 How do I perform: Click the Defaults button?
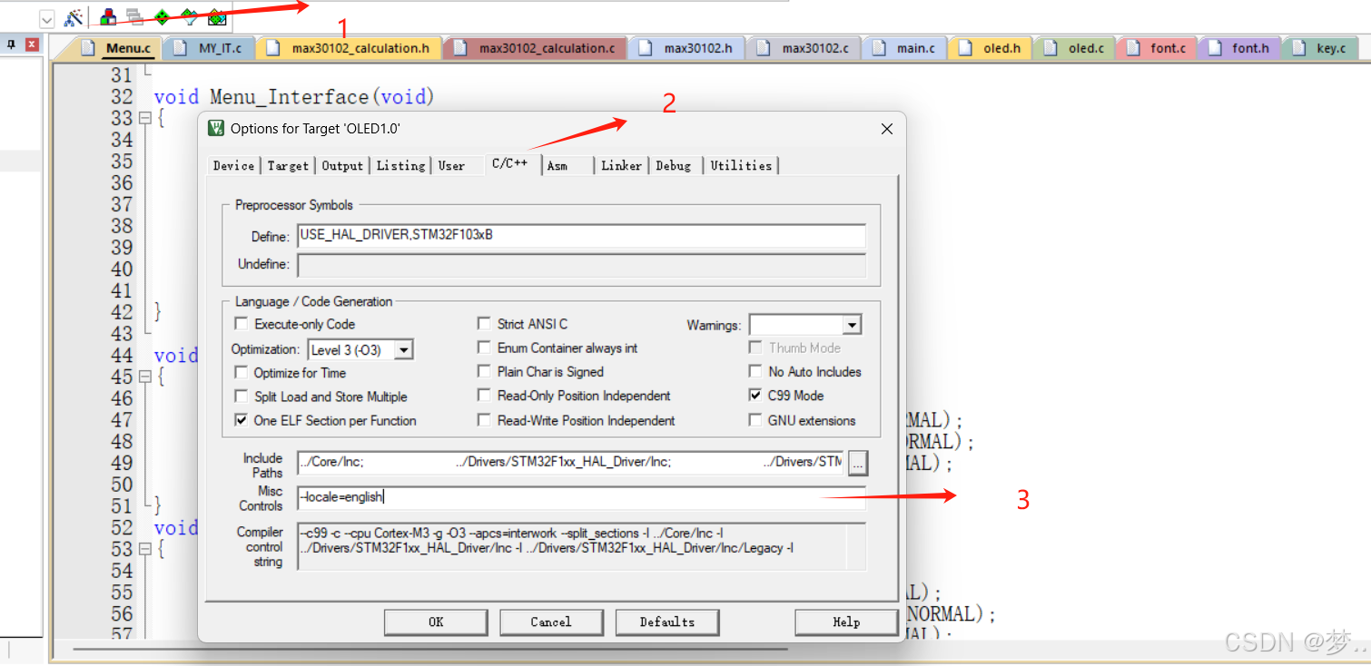click(x=667, y=622)
